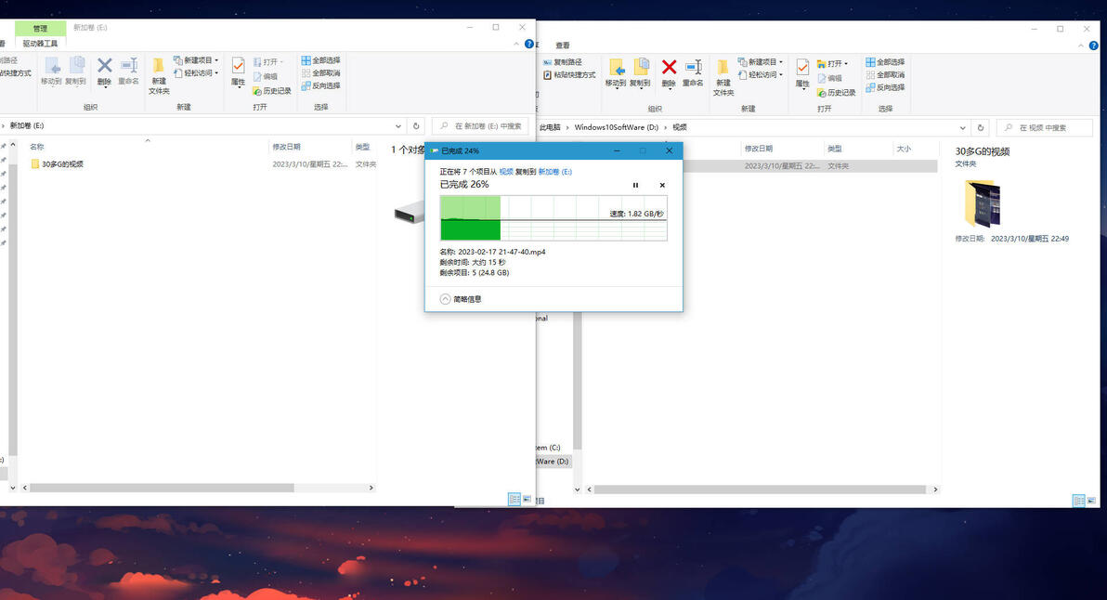Cancel the copy with the X button

coord(662,185)
